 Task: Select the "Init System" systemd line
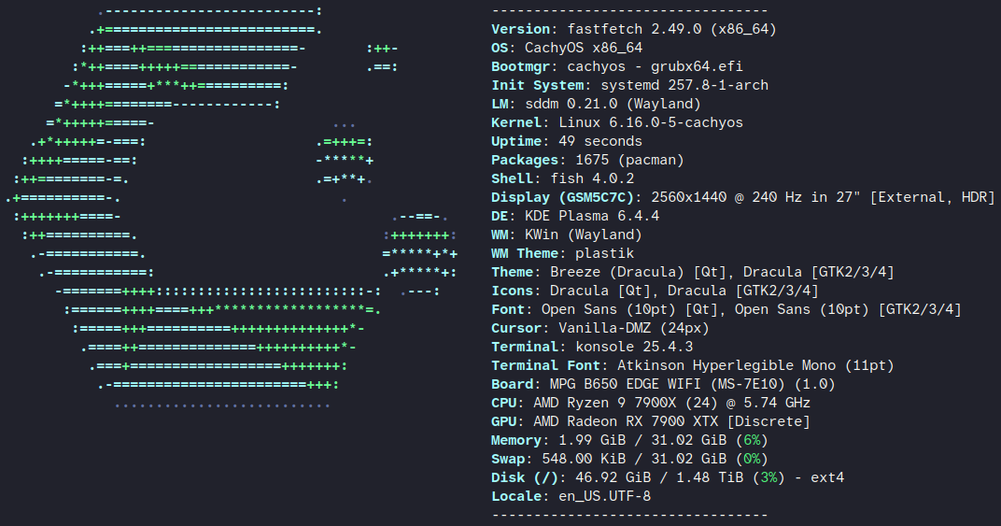[x=629, y=85]
